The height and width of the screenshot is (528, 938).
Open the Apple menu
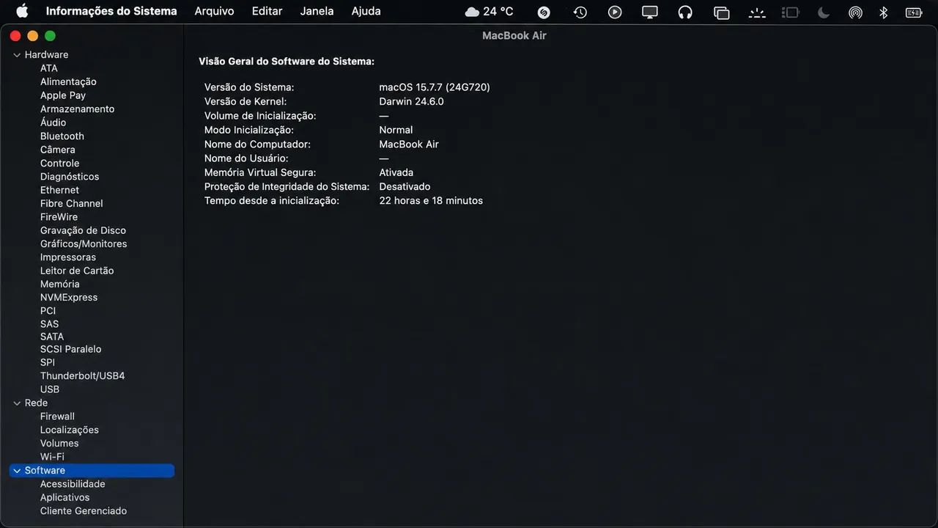point(22,11)
